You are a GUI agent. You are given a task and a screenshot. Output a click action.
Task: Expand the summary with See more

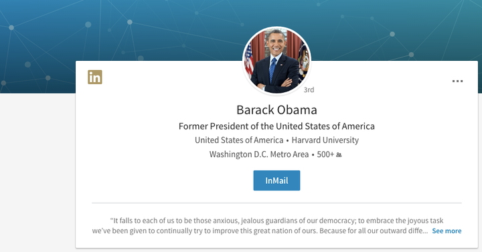447,231
